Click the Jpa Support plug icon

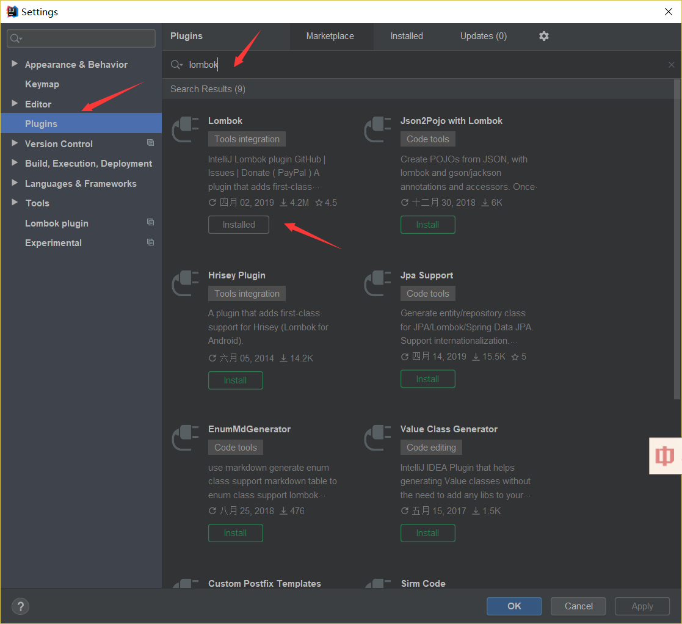coord(377,283)
